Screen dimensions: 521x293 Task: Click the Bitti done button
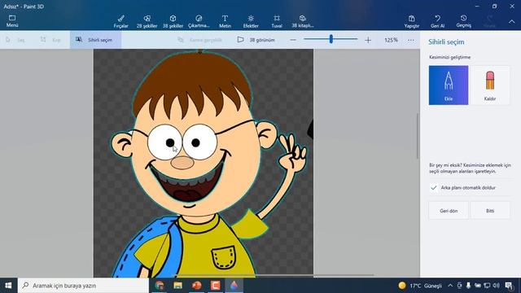coord(490,211)
